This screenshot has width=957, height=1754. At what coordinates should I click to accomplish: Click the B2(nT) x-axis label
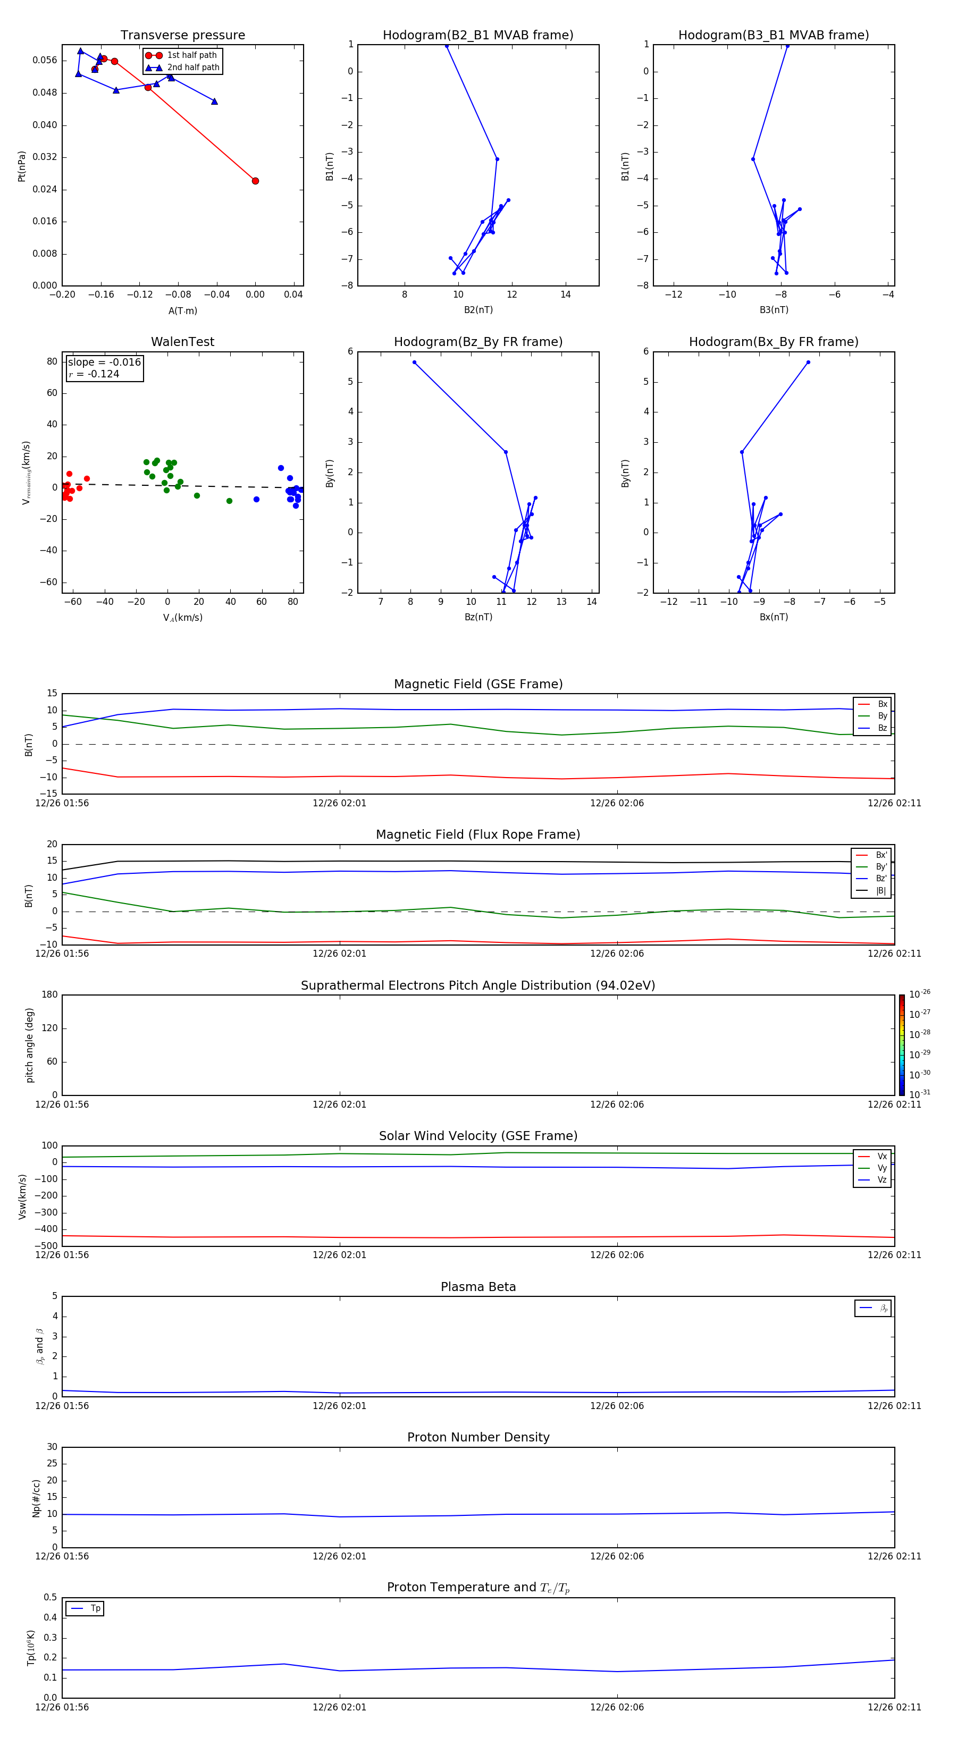pos(478,310)
